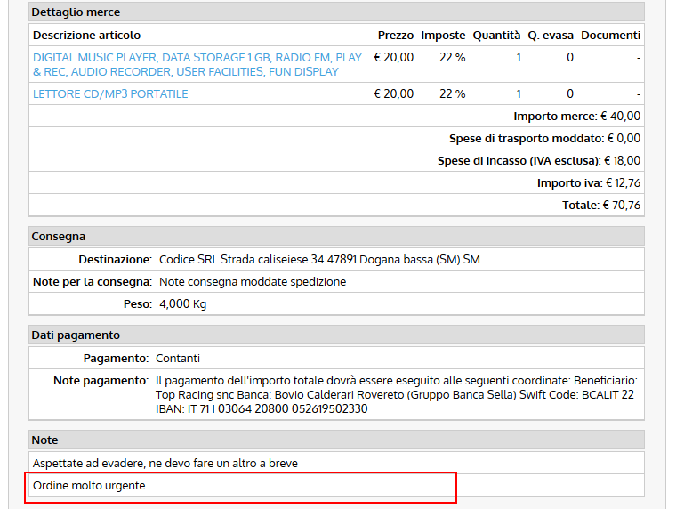Click the Importo iva € 12,76 row
676x509 pixels.
click(337, 183)
